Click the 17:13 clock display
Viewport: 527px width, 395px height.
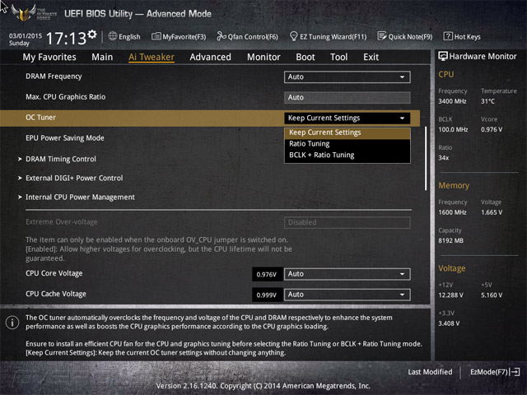pos(66,39)
